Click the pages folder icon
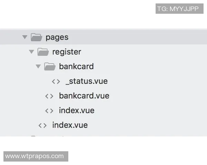The height and width of the screenshot is (165, 207). 36,37
